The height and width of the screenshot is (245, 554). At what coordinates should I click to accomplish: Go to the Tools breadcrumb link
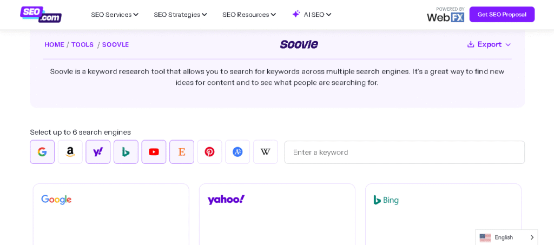pyautogui.click(x=82, y=45)
